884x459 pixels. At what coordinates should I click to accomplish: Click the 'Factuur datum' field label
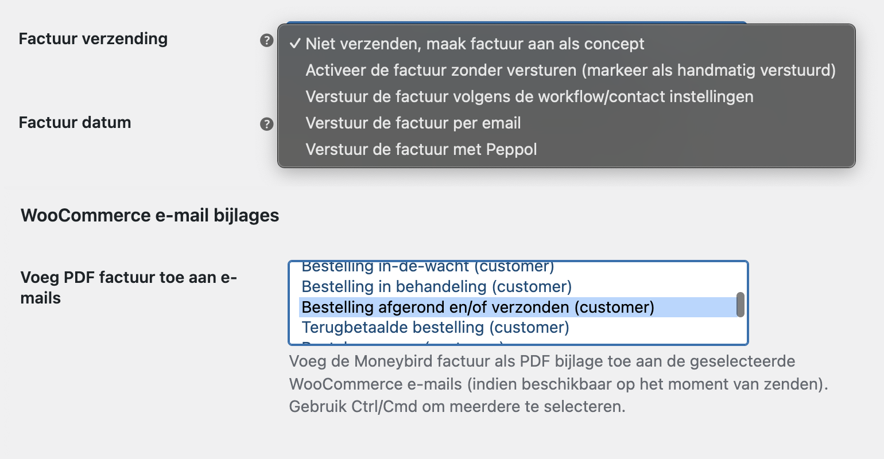click(x=75, y=122)
